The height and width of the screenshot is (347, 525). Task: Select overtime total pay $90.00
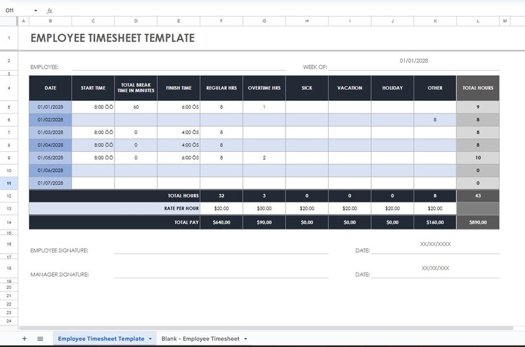(x=264, y=222)
